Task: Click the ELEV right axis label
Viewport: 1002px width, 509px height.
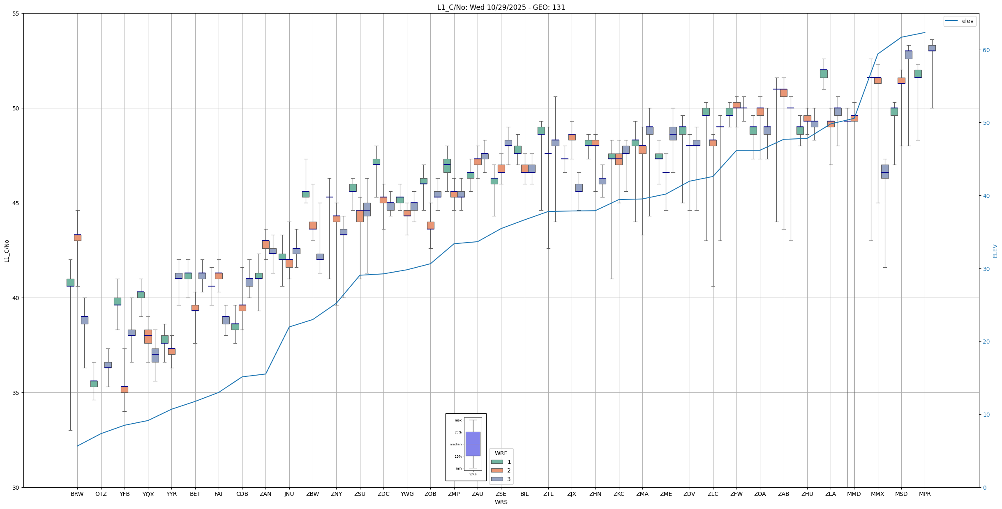Action: 995,251
